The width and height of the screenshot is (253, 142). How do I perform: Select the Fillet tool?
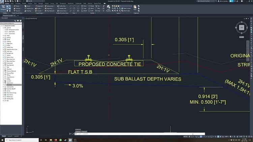pos(98,8)
